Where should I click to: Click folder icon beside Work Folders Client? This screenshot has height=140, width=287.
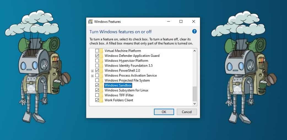tap(101, 100)
